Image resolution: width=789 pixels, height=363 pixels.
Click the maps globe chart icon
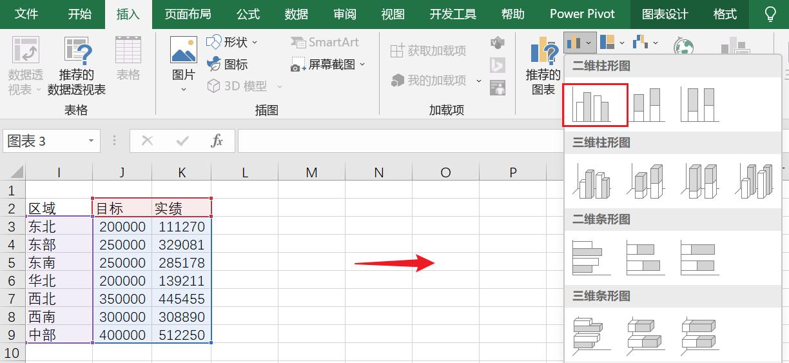(x=683, y=47)
